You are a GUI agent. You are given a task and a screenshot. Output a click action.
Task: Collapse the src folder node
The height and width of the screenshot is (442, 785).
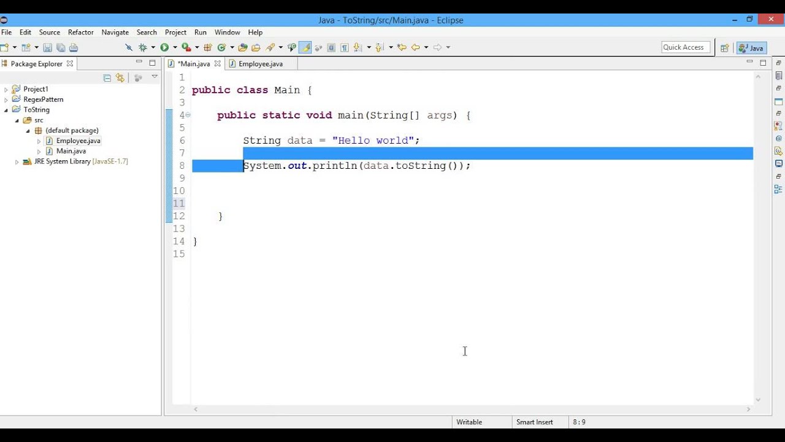17,120
